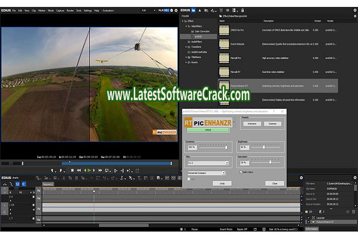Click the Stop button in player controls

pos(73,170)
